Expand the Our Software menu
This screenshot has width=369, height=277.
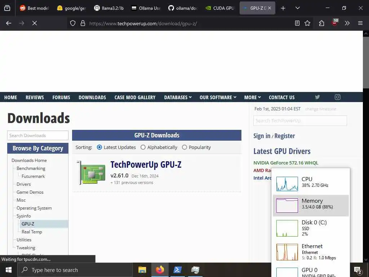tap(218, 97)
